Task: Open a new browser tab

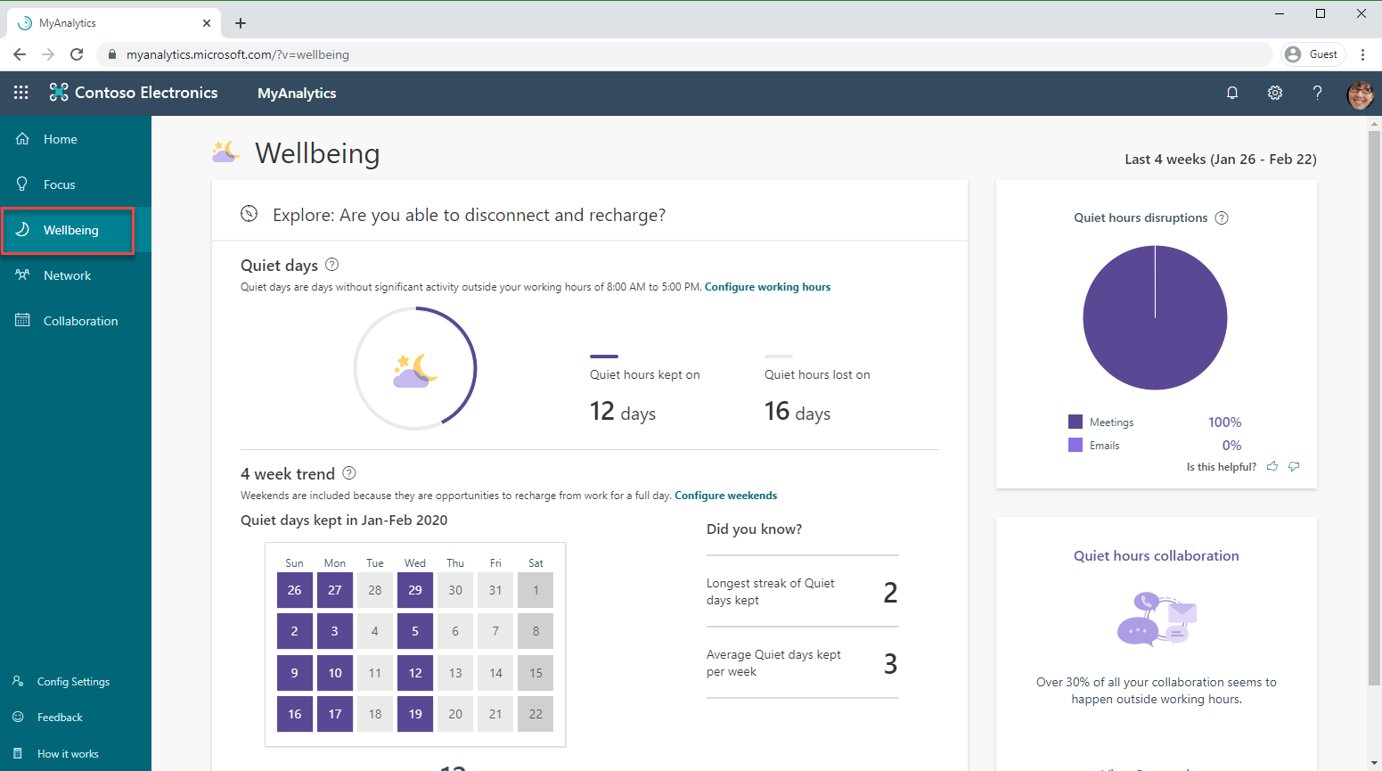Action: pyautogui.click(x=241, y=23)
